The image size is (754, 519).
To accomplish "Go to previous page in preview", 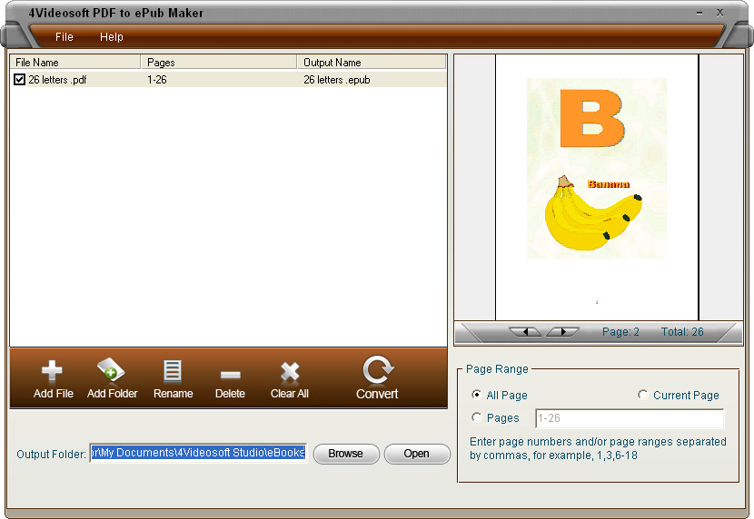I will pos(526,332).
